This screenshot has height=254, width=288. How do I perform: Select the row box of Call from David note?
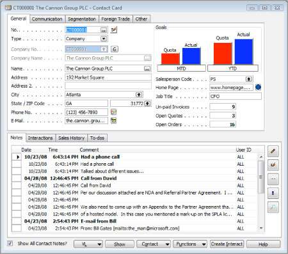coord(17,179)
